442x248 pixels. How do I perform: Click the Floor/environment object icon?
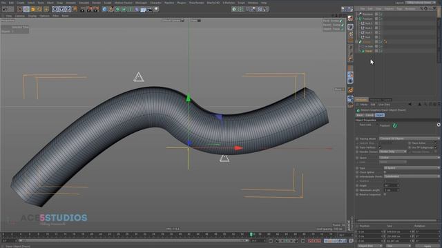pyautogui.click(x=144, y=9)
